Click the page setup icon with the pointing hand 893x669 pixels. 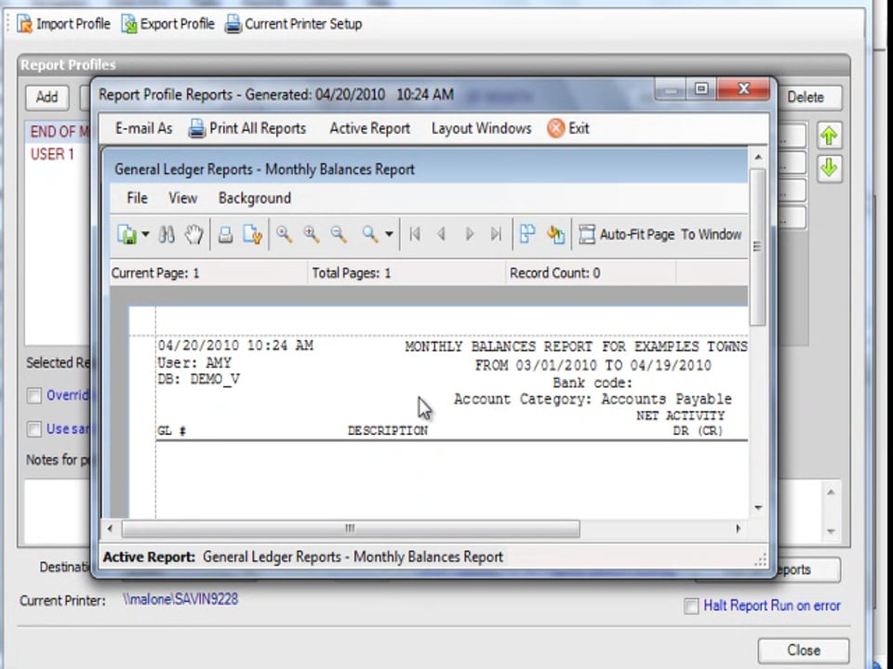pyautogui.click(x=252, y=234)
